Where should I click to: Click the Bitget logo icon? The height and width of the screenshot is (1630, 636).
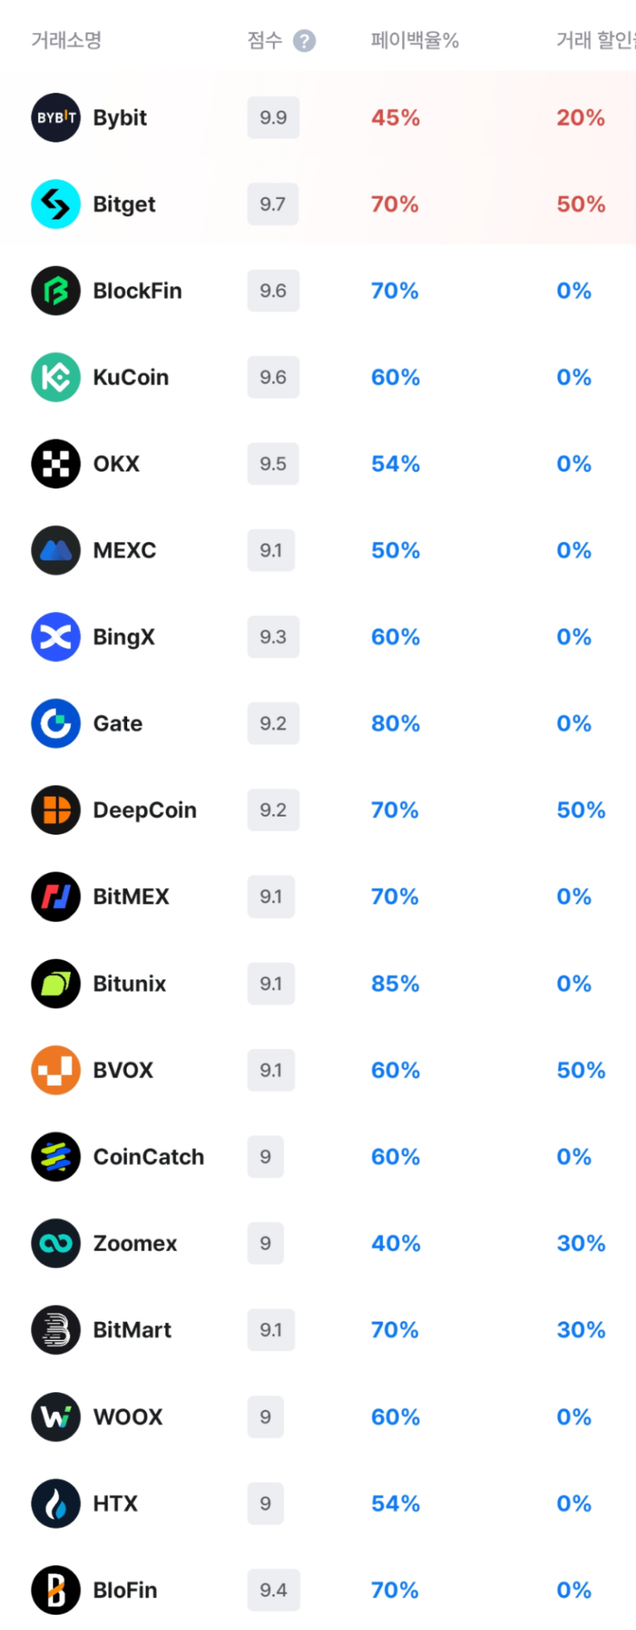pos(56,204)
